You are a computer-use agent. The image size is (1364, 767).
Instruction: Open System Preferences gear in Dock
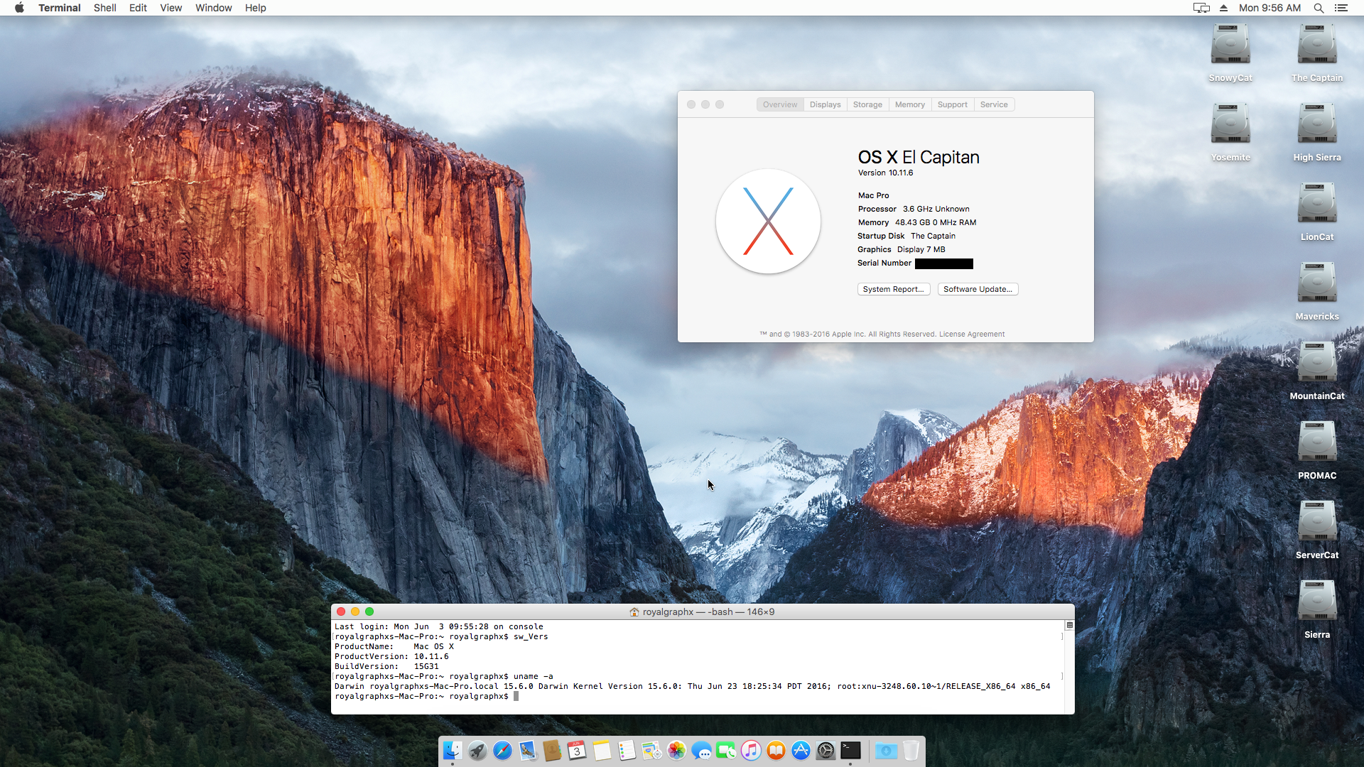click(x=826, y=750)
